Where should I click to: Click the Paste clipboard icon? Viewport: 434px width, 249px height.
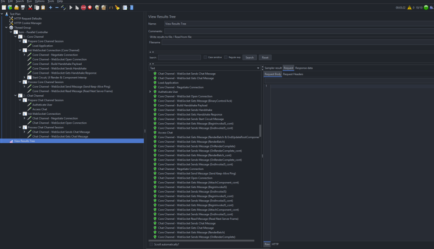click(x=43, y=8)
